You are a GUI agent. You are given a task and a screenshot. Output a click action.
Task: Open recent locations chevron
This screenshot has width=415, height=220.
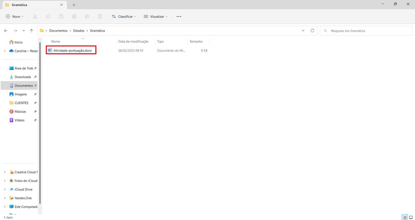tap(24, 31)
